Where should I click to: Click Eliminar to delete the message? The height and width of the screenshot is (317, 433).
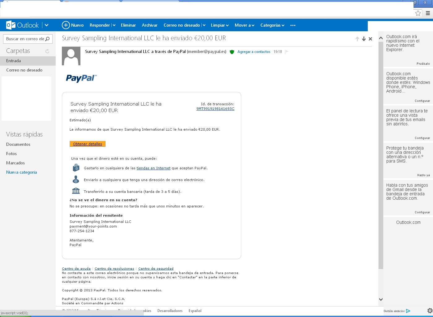128,25
